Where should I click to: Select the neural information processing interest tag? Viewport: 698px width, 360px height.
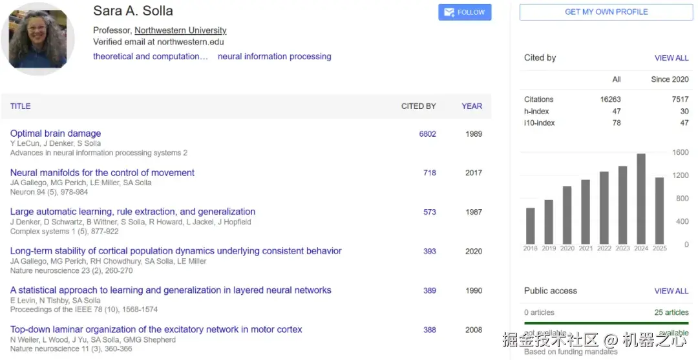click(x=274, y=56)
